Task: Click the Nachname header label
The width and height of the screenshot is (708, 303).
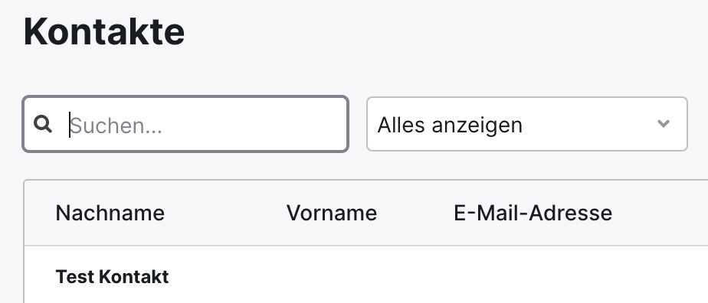Action: coord(110,213)
